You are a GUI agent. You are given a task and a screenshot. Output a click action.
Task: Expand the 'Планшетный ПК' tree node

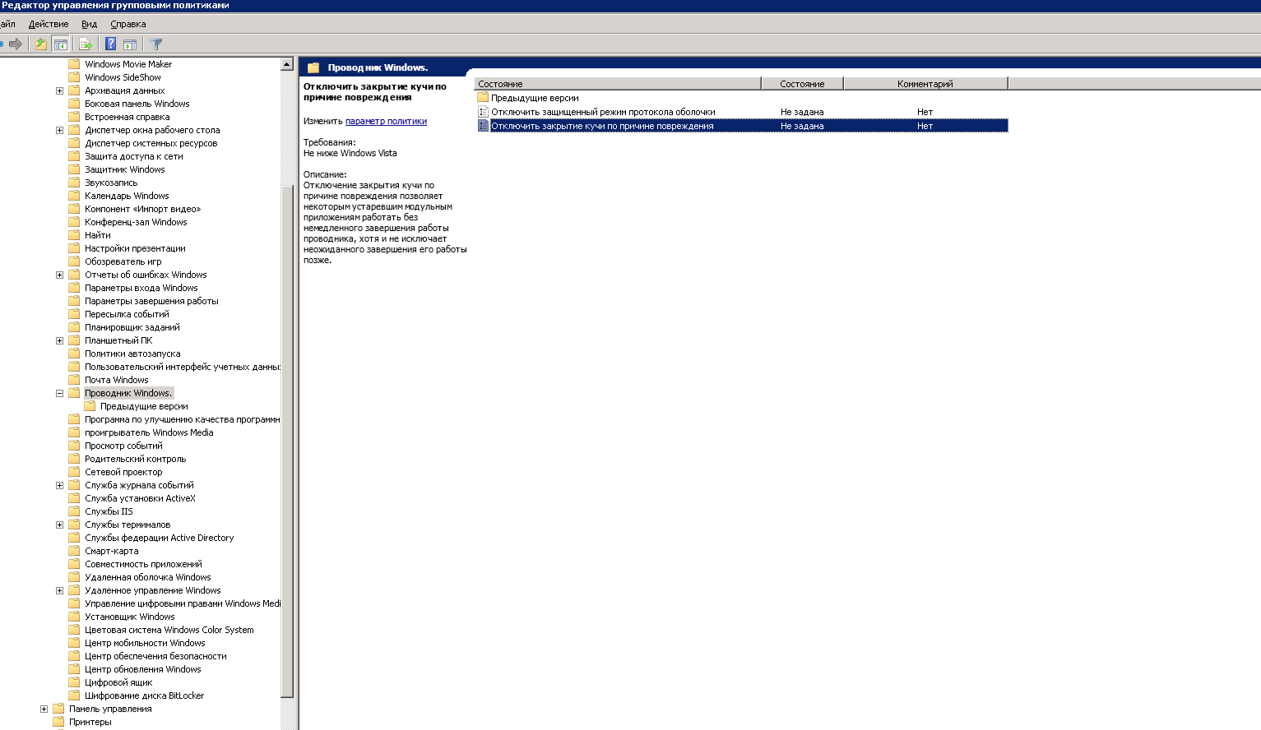point(59,340)
